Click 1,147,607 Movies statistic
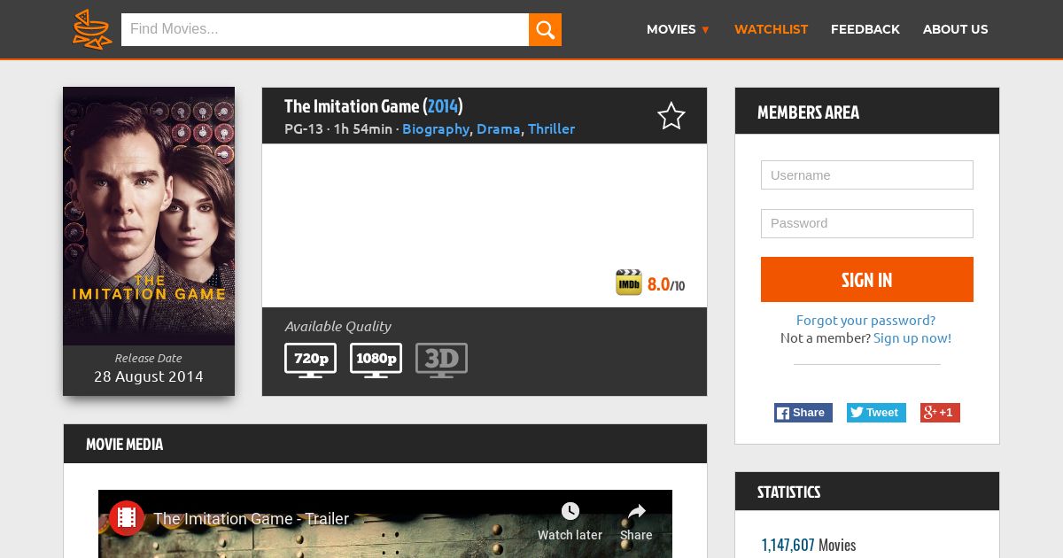Image resolution: width=1063 pixels, height=558 pixels. [809, 545]
